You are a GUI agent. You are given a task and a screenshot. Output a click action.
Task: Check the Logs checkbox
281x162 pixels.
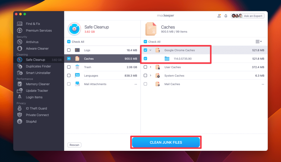click(x=69, y=50)
